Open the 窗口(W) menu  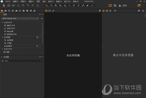tap(67, 2)
